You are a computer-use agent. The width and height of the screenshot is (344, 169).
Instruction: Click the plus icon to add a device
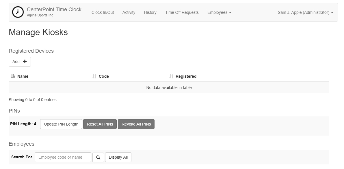click(x=25, y=62)
